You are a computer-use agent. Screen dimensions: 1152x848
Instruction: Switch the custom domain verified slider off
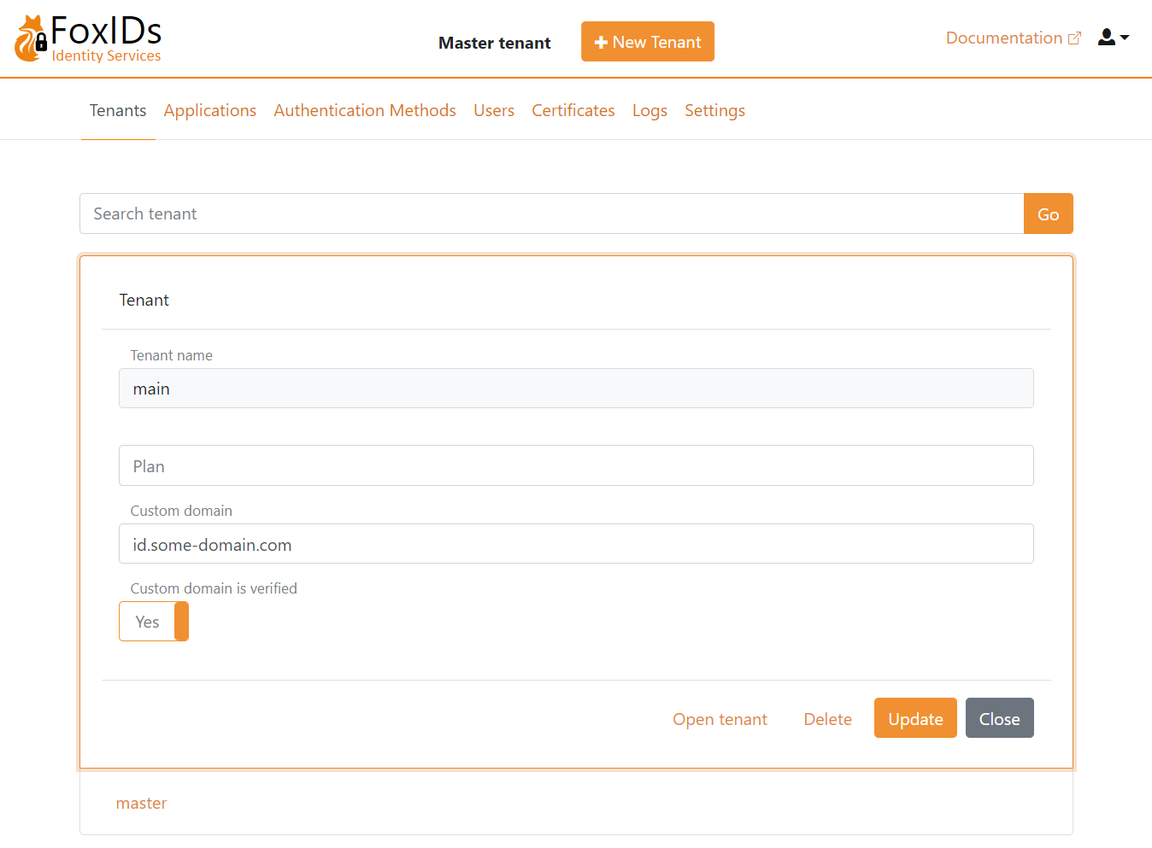coord(154,622)
